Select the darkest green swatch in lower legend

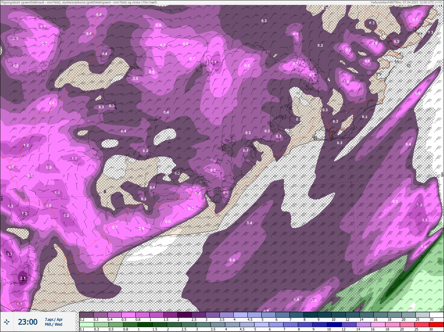point(145,325)
